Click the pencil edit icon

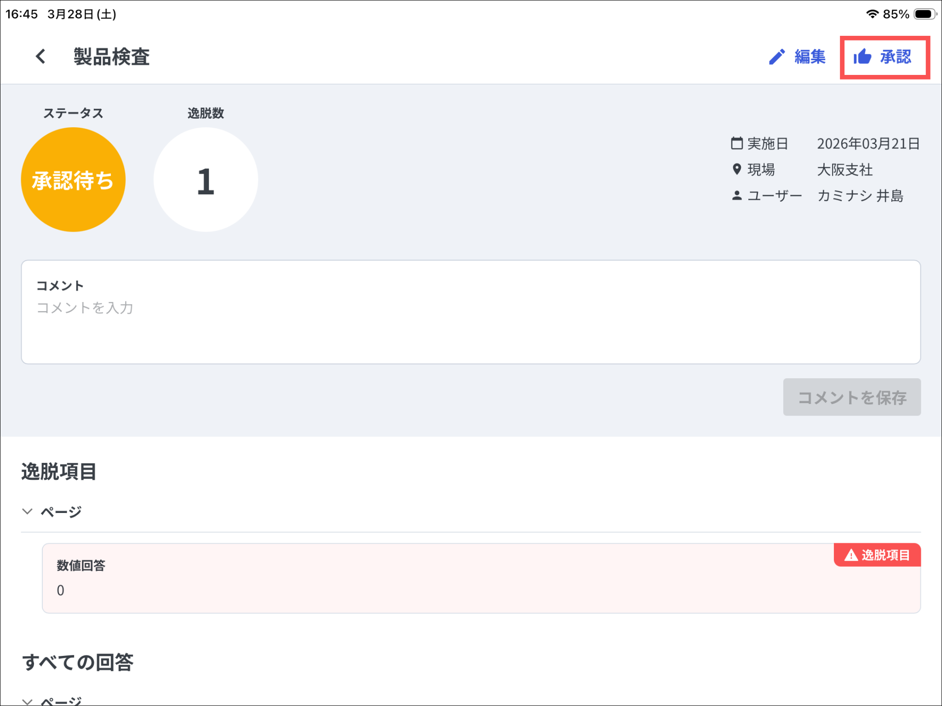[776, 57]
